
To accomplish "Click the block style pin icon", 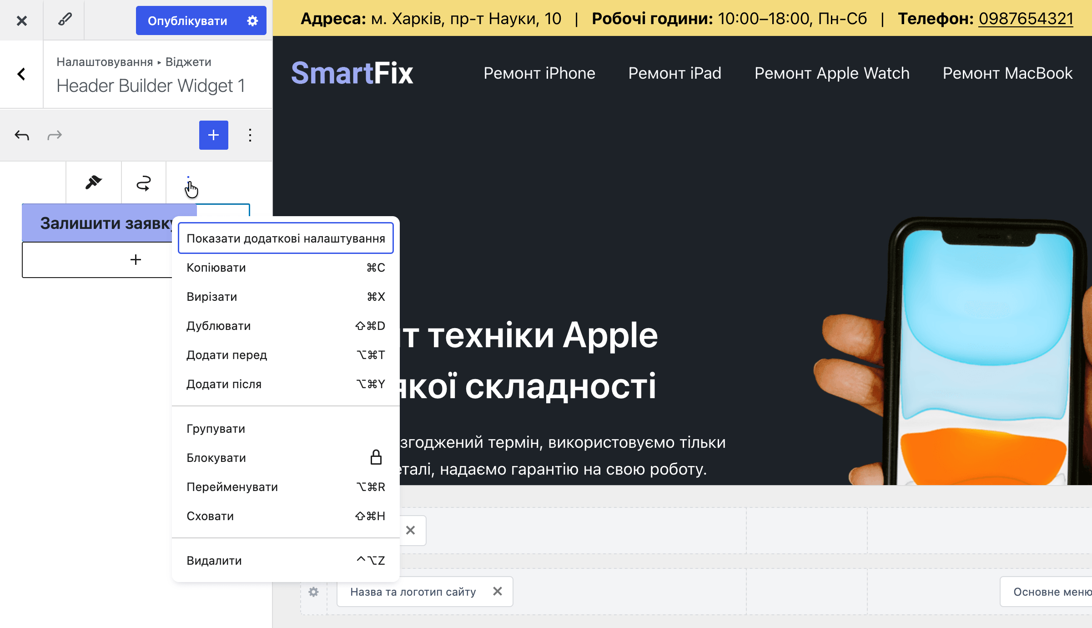I will point(93,183).
